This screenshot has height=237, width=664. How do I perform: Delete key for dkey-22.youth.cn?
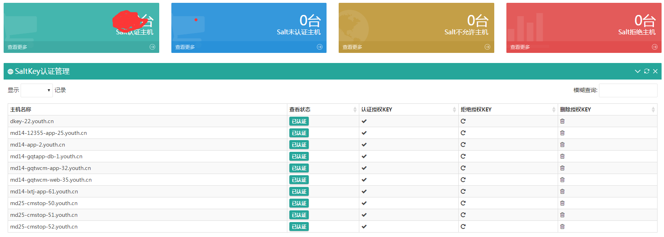562,121
